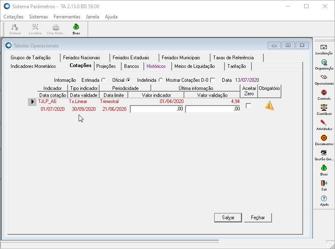Switch to Indicadores Monetários tab

[x=37, y=66]
